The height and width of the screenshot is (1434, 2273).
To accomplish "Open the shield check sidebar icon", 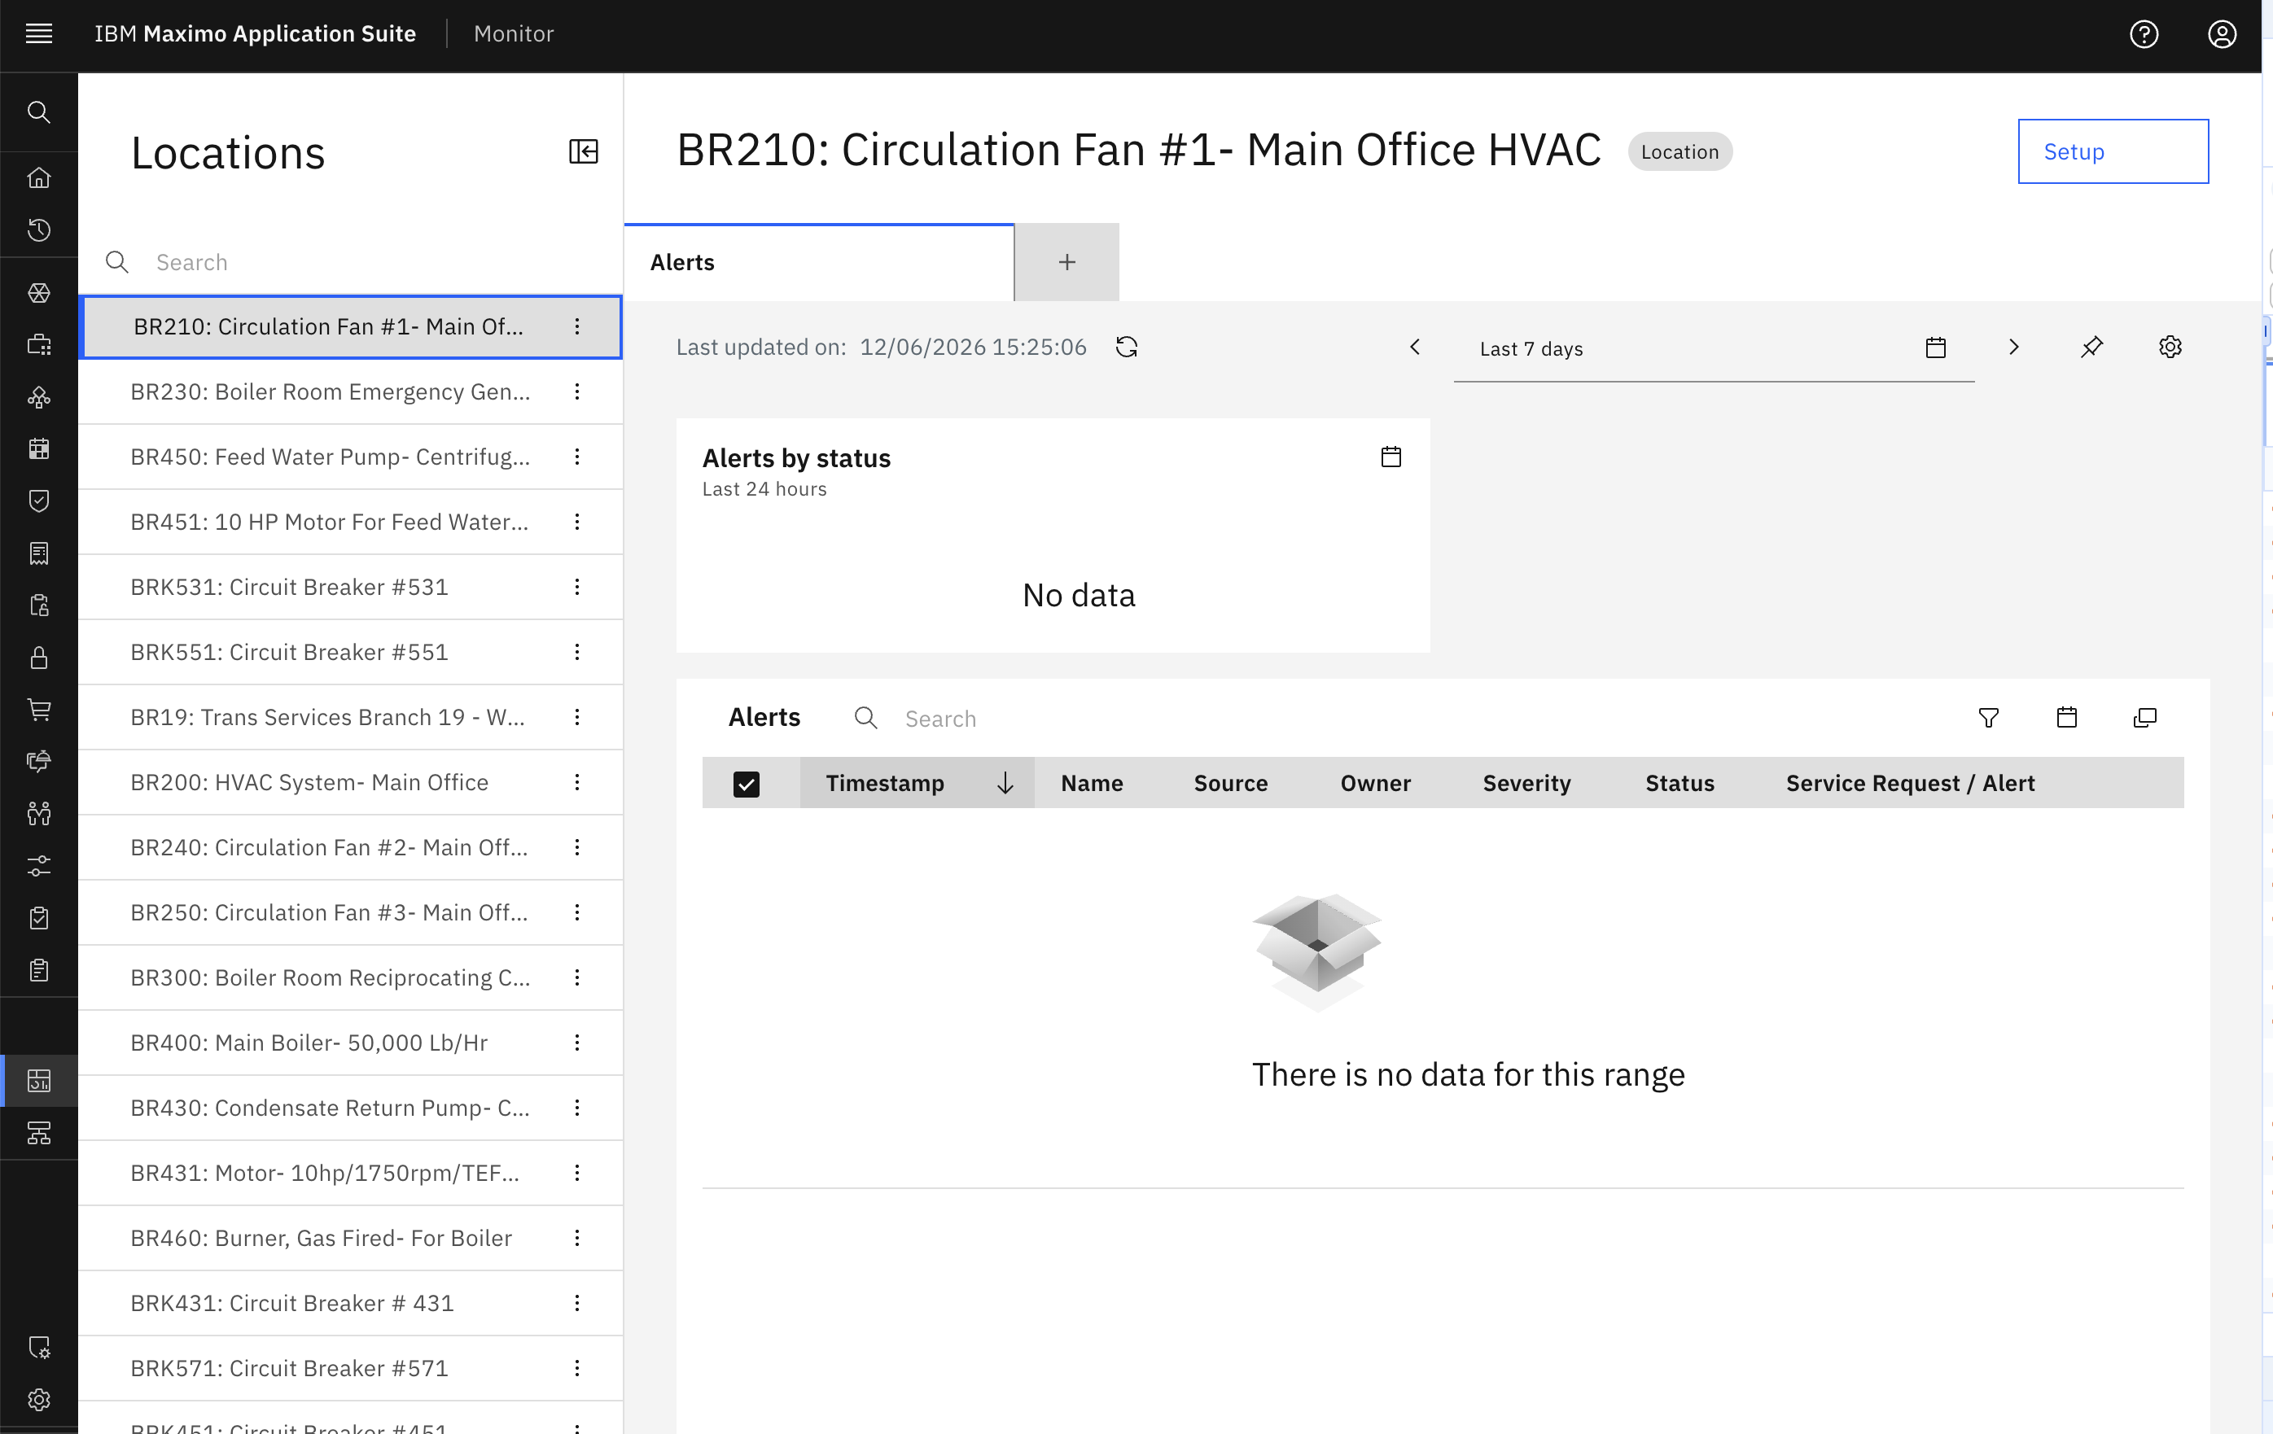I will coord(39,501).
